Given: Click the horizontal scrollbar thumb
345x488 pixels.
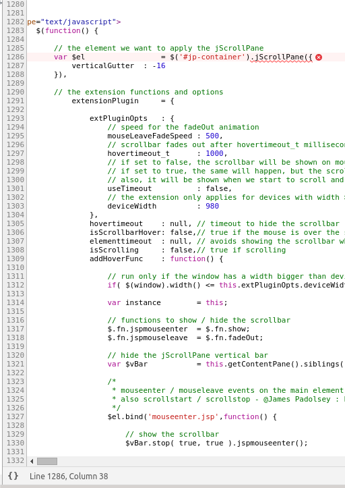Looking at the screenshot, I should (x=47, y=461).
